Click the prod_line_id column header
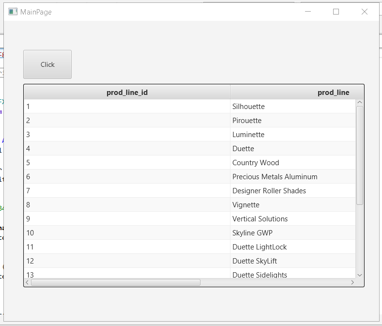The width and height of the screenshot is (382, 326). pyautogui.click(x=127, y=93)
